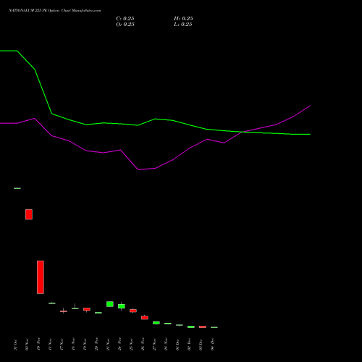
Task: Select the 28 Nov date label
Action: click(166, 345)
